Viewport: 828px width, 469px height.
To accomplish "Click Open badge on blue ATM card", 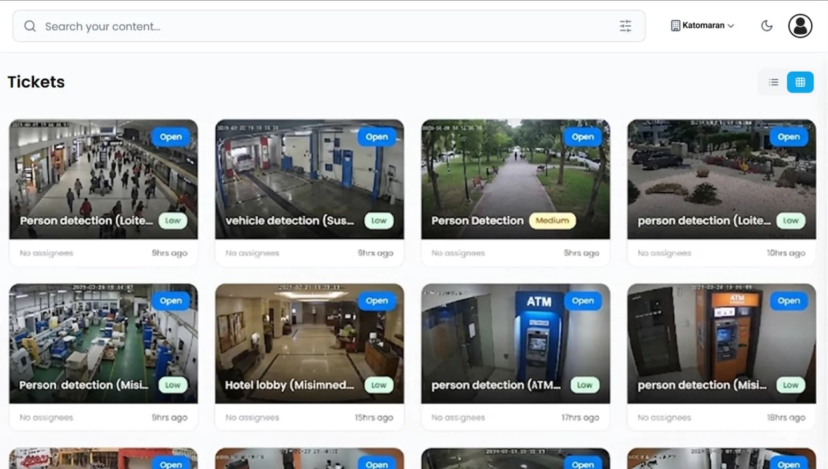I will [583, 301].
